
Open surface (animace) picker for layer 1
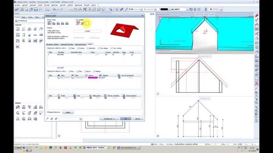[x=119, y=77]
